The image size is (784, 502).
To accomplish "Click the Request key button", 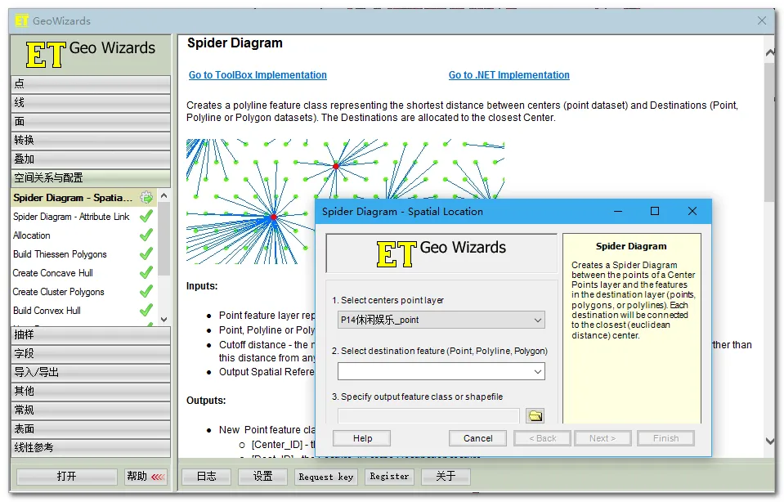I will pos(326,477).
